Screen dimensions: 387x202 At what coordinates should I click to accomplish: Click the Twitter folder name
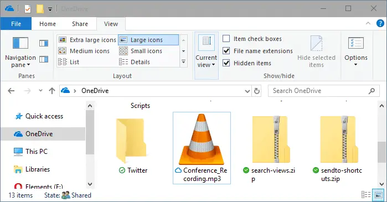137,170
